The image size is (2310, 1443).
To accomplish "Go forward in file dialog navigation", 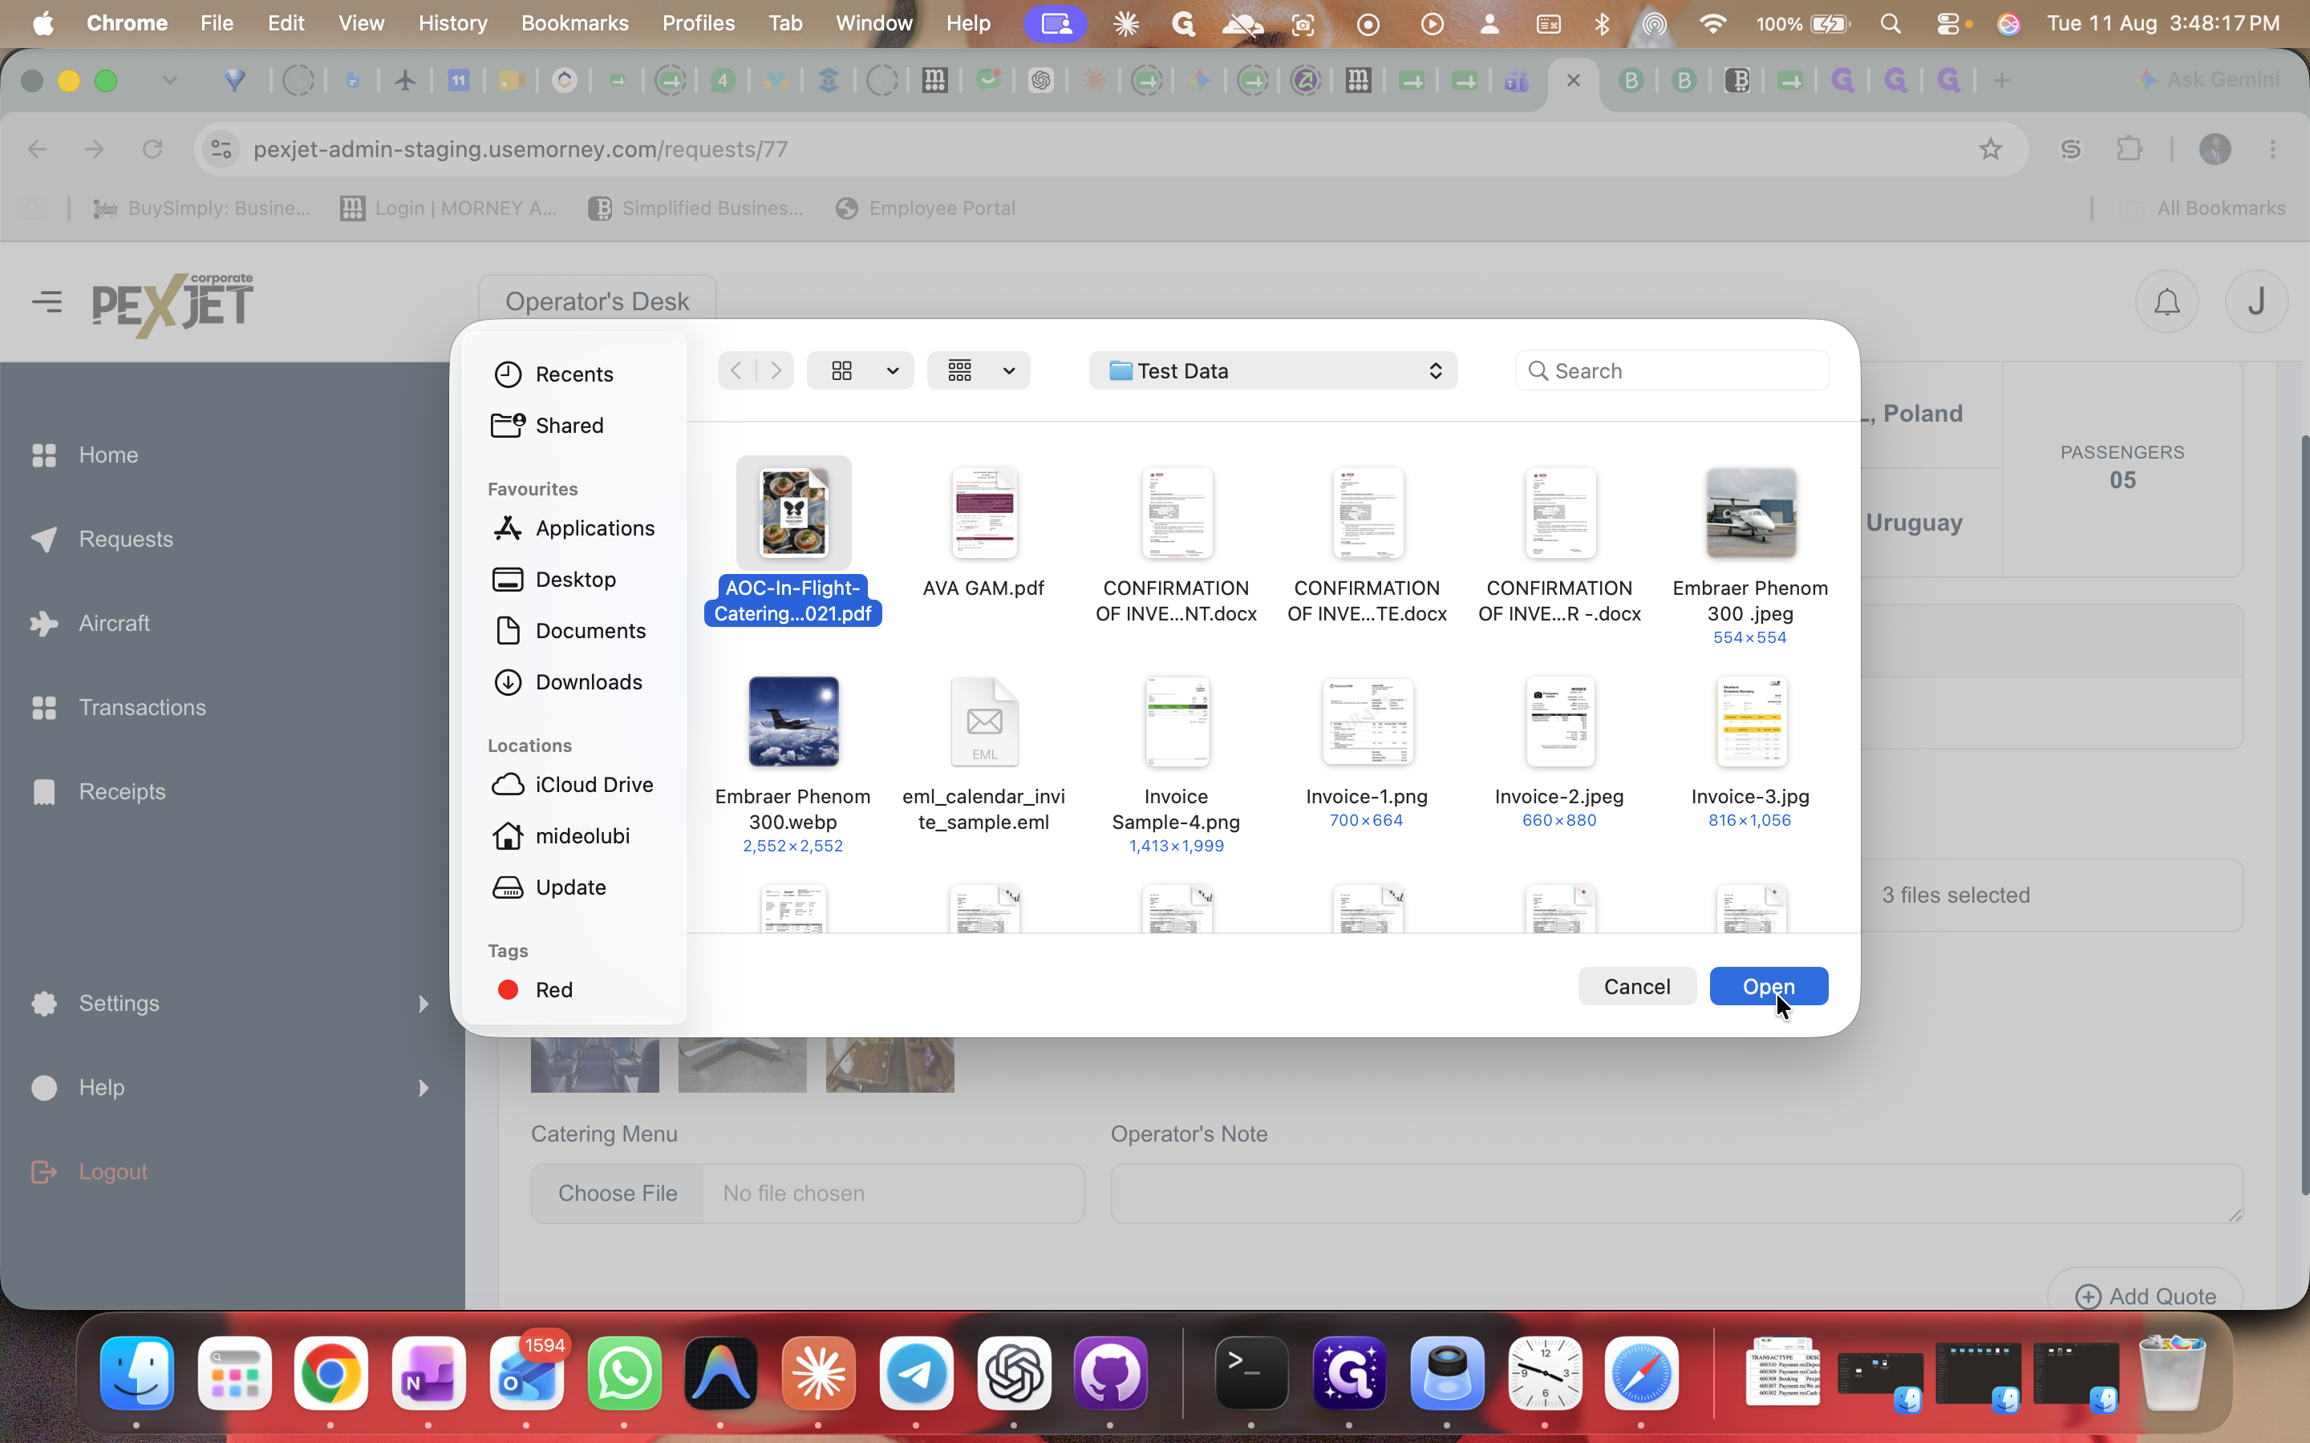I will (x=776, y=370).
